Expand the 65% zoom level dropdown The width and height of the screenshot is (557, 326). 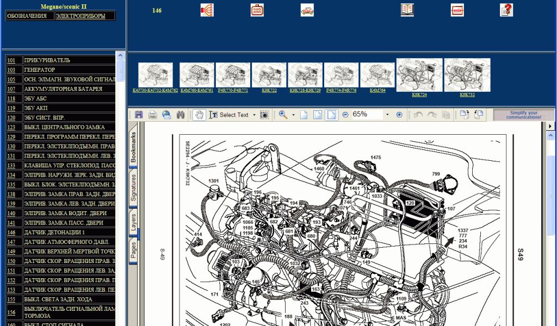[x=387, y=115]
